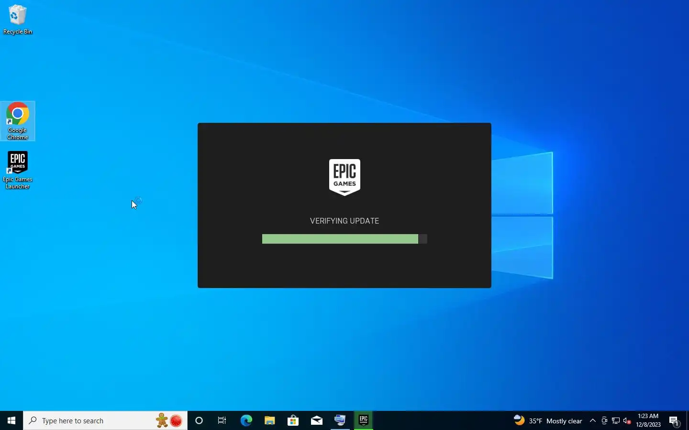
Task: Click the VERIFYING UPDATE status text
Action: pyautogui.click(x=344, y=221)
